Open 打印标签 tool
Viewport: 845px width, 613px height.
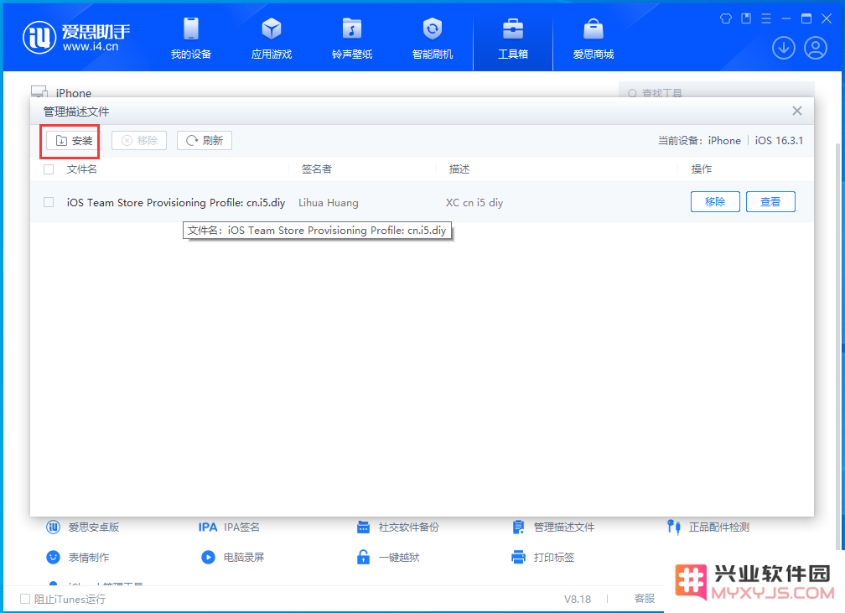(x=543, y=557)
